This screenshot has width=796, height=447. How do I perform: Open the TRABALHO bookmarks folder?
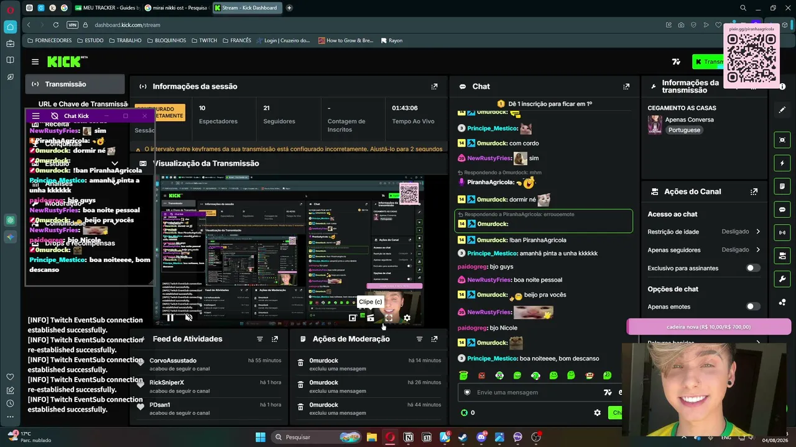coord(125,40)
